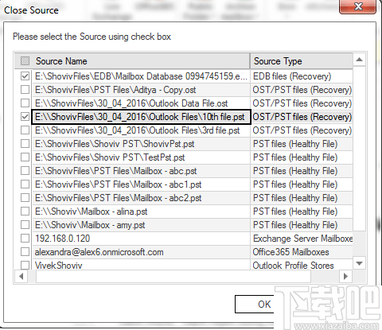This screenshot has width=382, height=330.
Task: Select the Mailbox - abc1.pst path text
Action: 118,184
